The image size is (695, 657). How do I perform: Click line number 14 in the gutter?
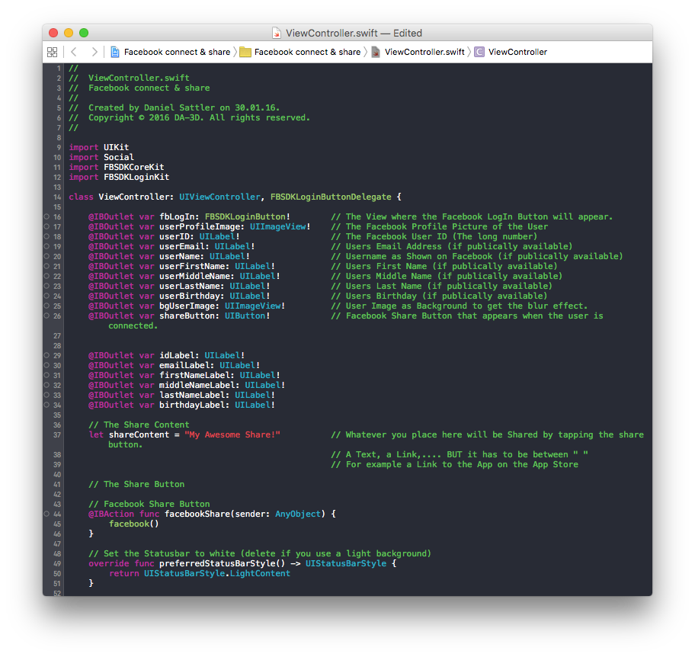click(x=57, y=197)
